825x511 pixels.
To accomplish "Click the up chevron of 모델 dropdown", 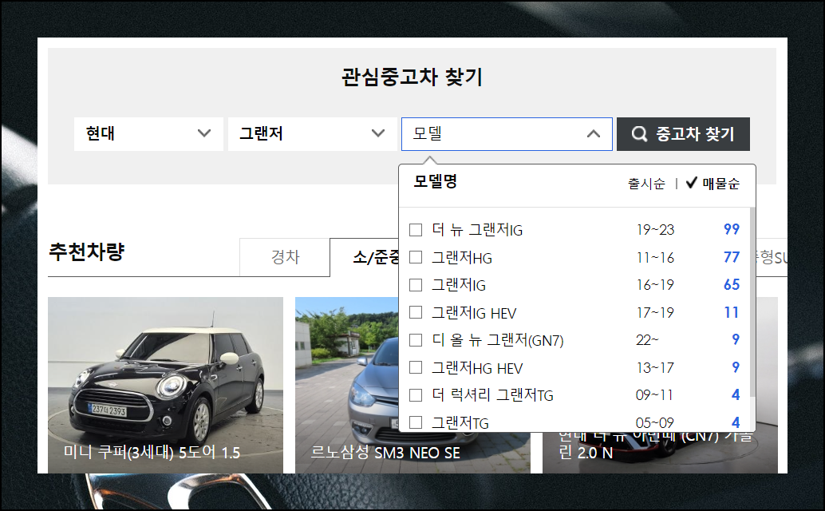I will pos(593,133).
